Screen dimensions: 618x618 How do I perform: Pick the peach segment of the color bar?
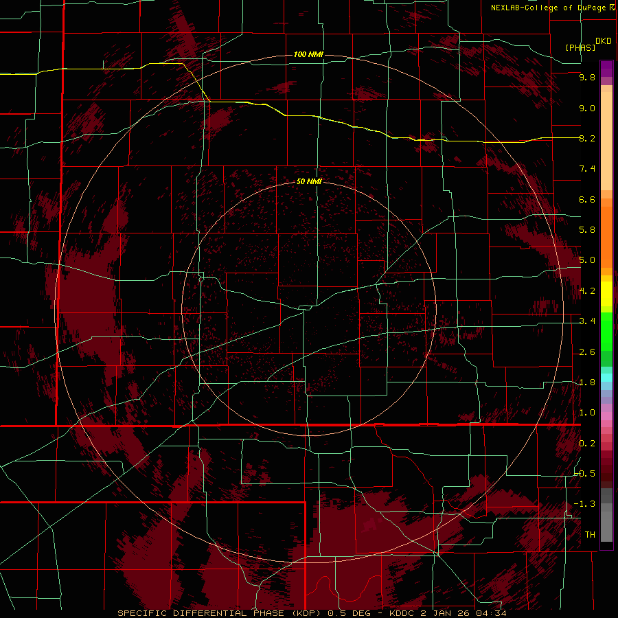(x=606, y=138)
